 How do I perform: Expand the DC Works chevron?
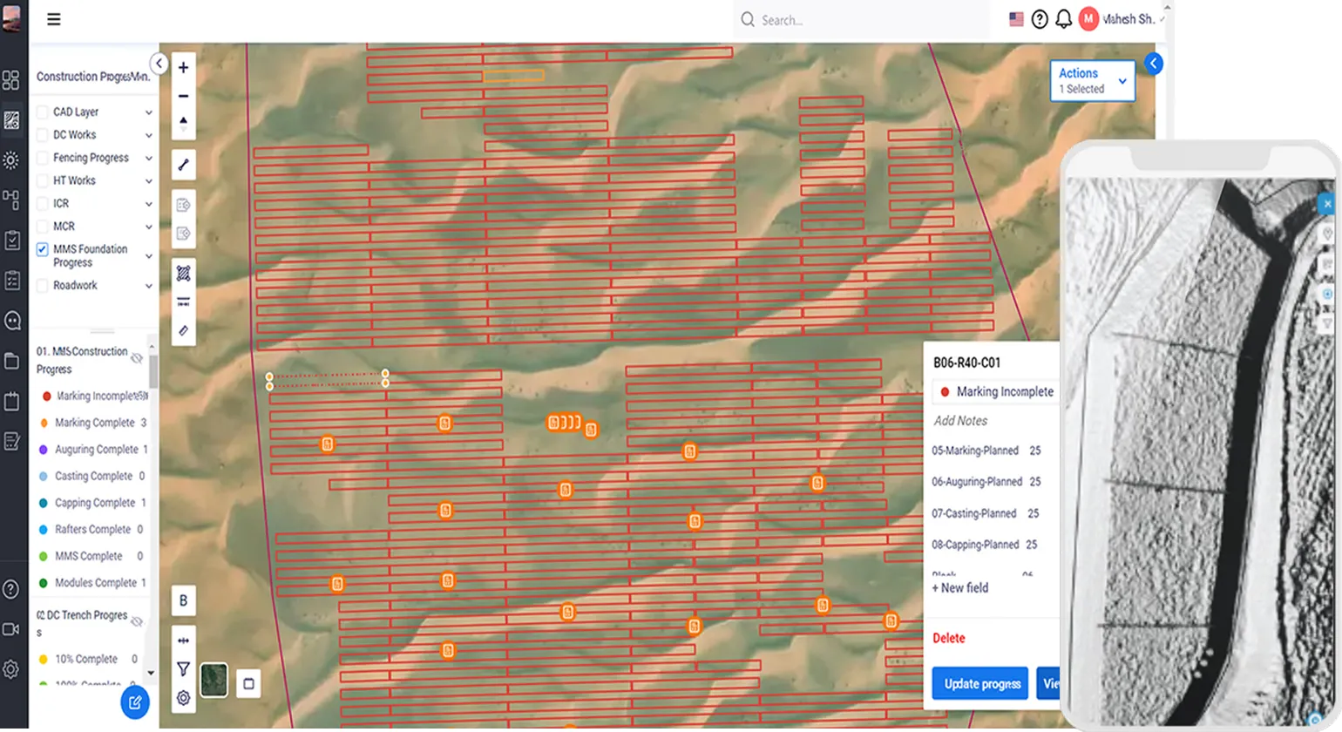coord(148,135)
